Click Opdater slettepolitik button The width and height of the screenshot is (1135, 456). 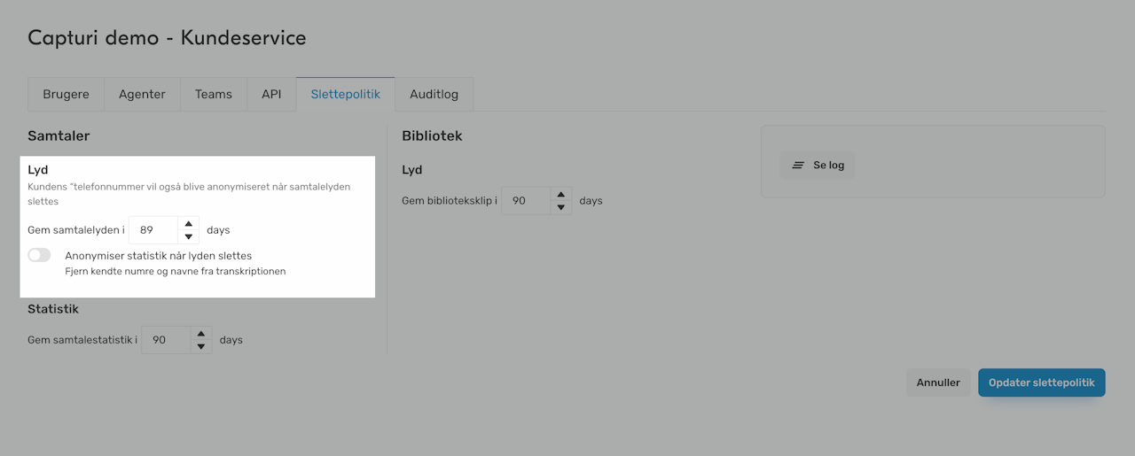click(x=1041, y=383)
